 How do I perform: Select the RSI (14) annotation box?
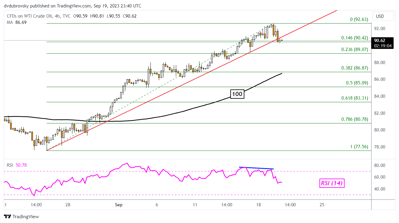coord(331,183)
